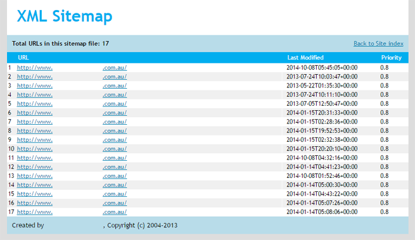
Task: Select date 2014-01-15T02:32:38+00:00
Action: coord(322,140)
